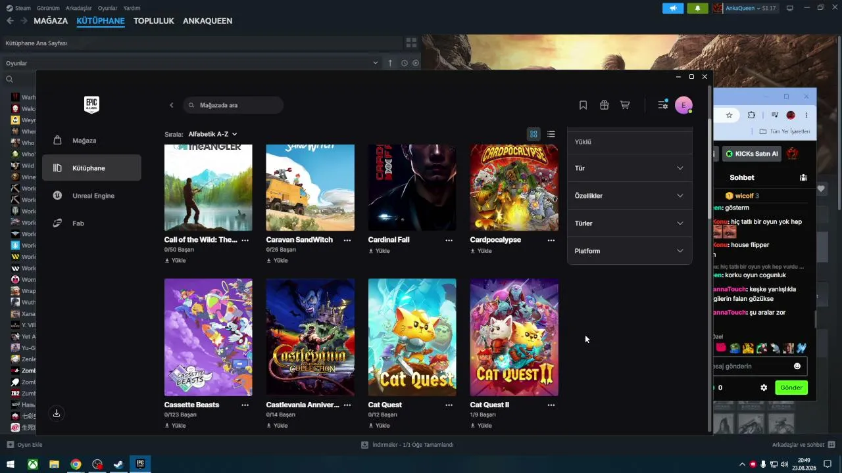Image resolution: width=842 pixels, height=473 pixels.
Task: Open more options for Cardinal Fall
Action: (449, 240)
